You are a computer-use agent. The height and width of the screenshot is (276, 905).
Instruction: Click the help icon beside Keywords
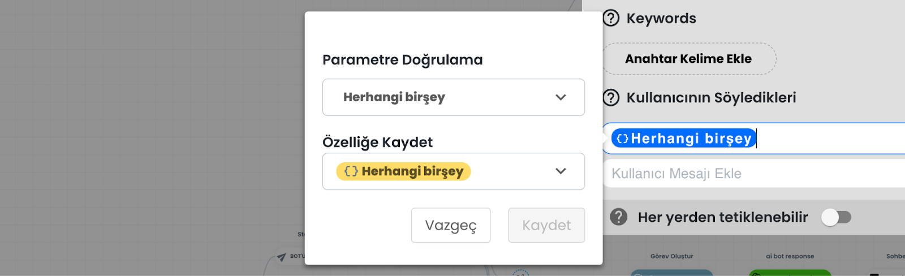[x=611, y=18]
